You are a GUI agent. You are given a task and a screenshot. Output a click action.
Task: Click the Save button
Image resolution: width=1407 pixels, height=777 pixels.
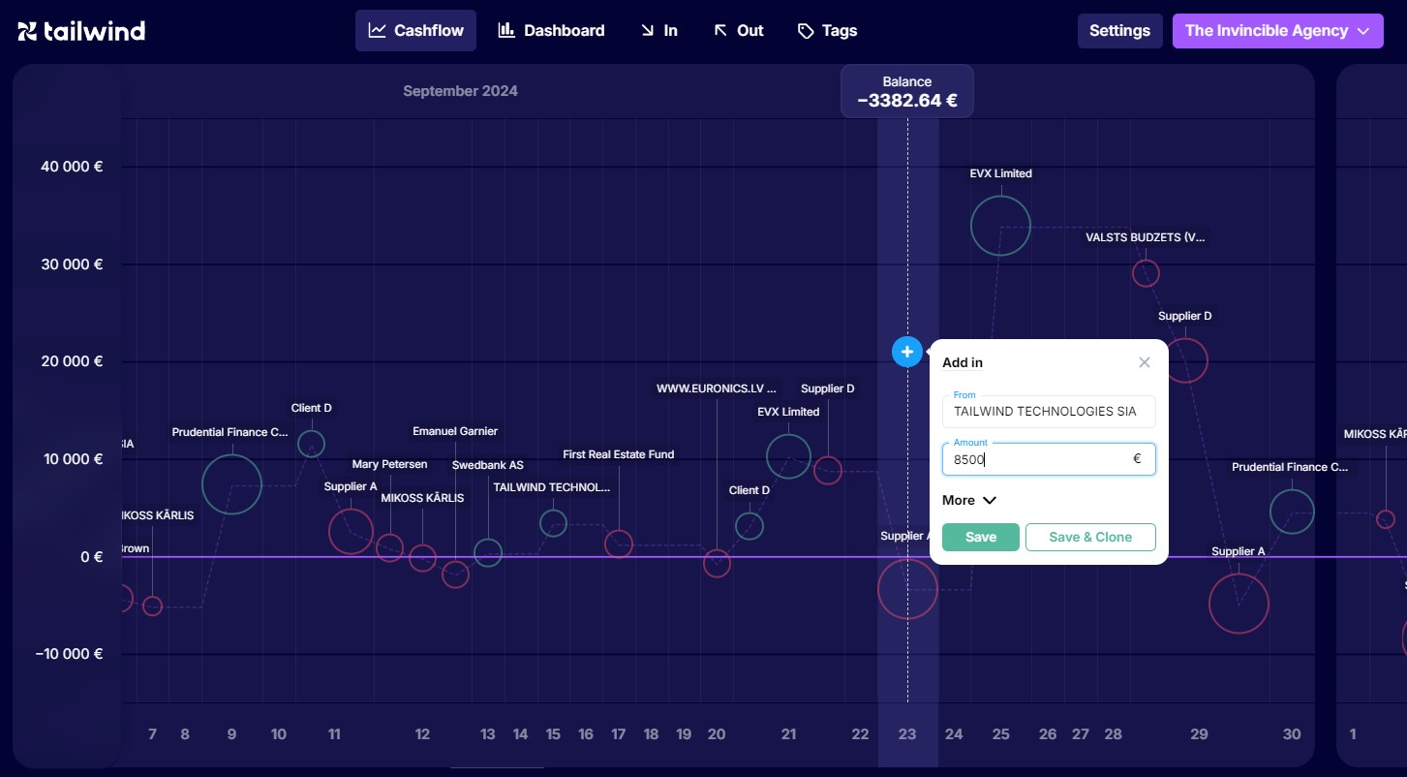point(981,537)
